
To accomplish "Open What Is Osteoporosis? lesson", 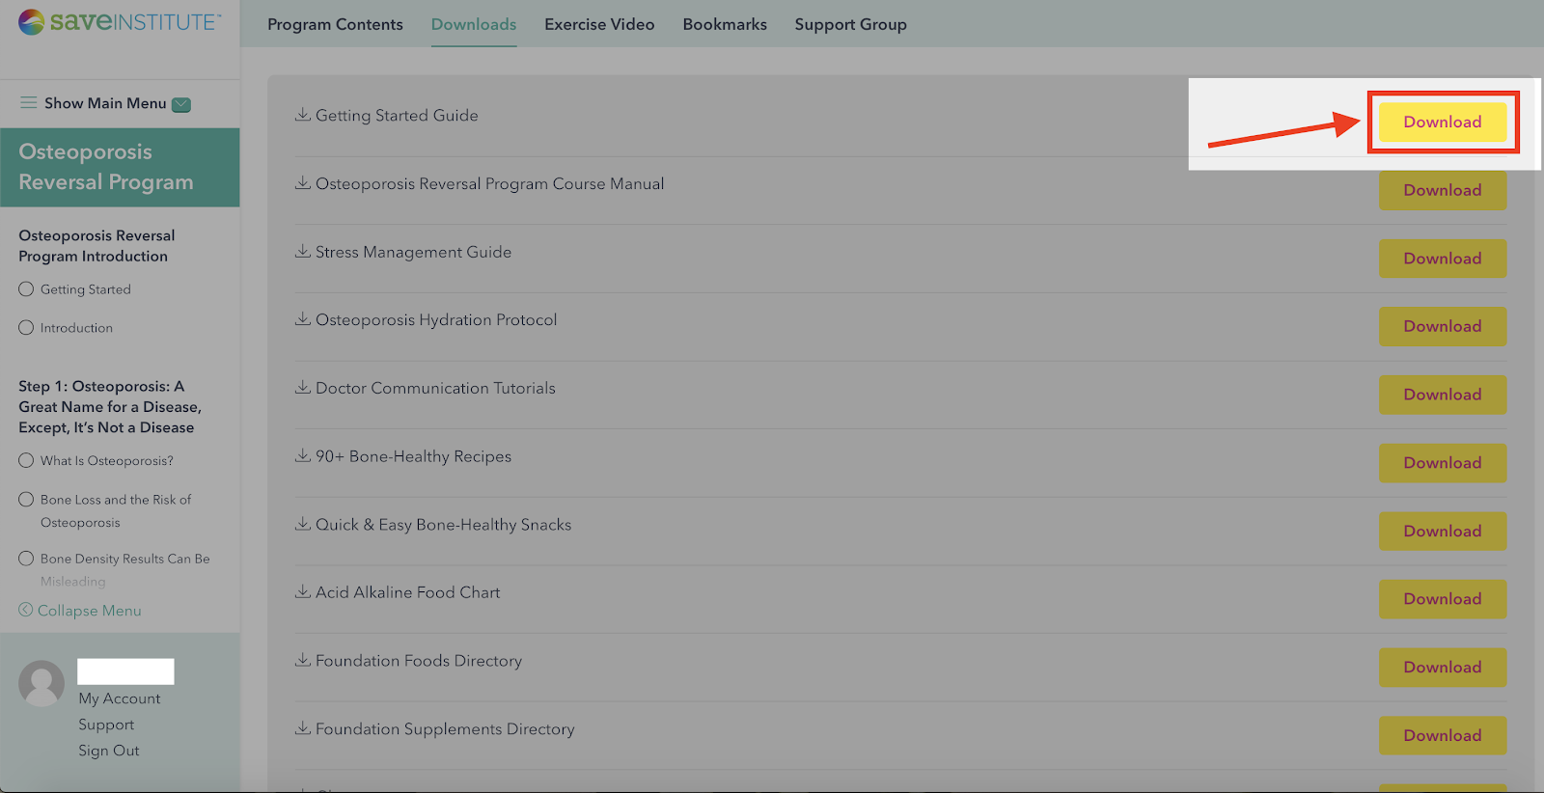I will pyautogui.click(x=107, y=461).
